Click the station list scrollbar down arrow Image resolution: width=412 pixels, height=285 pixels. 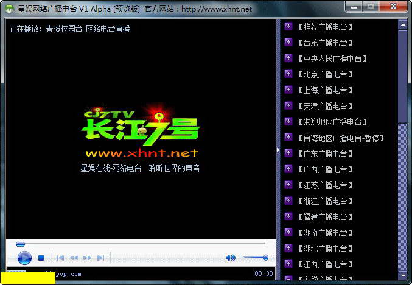pos(403,275)
